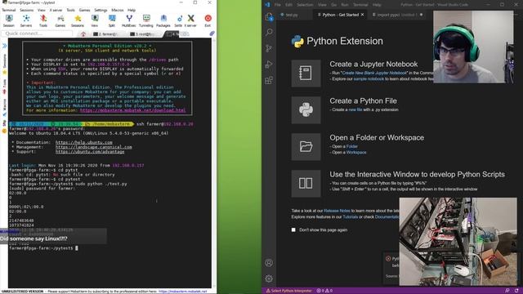The image size is (523, 294).
Task: Click the X server toolbar icon
Action: pyautogui.click(x=190, y=20)
